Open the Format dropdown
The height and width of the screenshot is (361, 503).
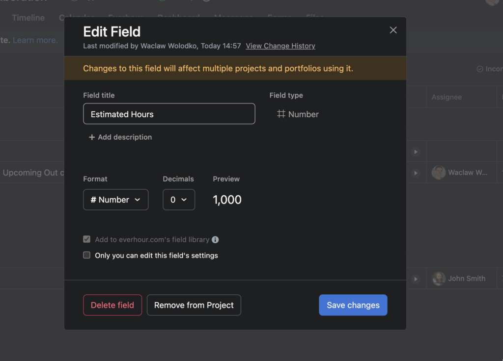115,200
